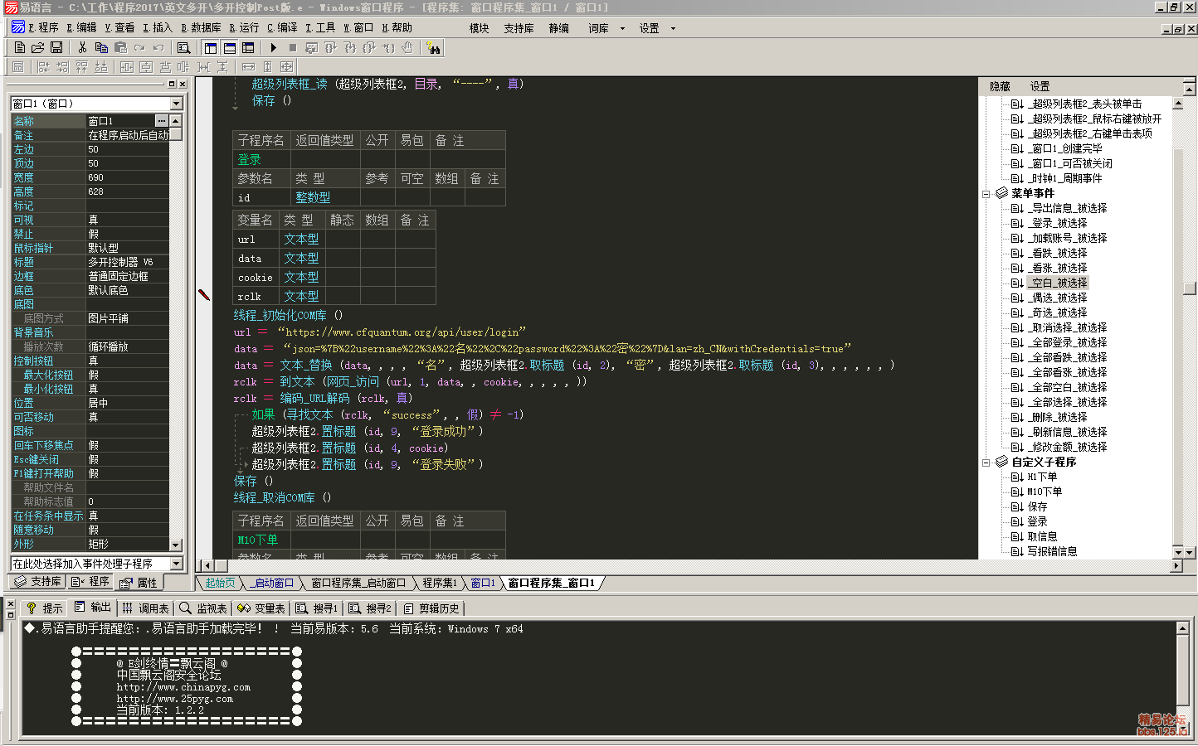Screen dimensions: 1198x746
Task: Click the Copy icon in toolbar
Action: [x=101, y=48]
